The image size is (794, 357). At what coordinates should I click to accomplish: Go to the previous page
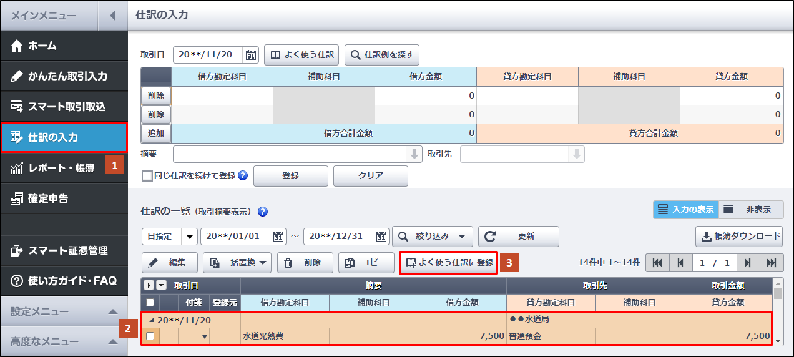[680, 263]
